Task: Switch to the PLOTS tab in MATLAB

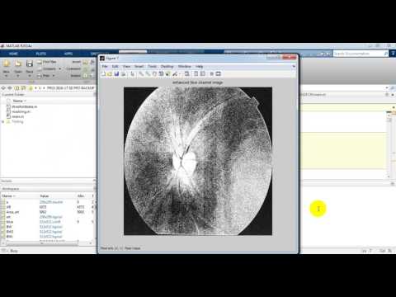Action: tap(41, 54)
